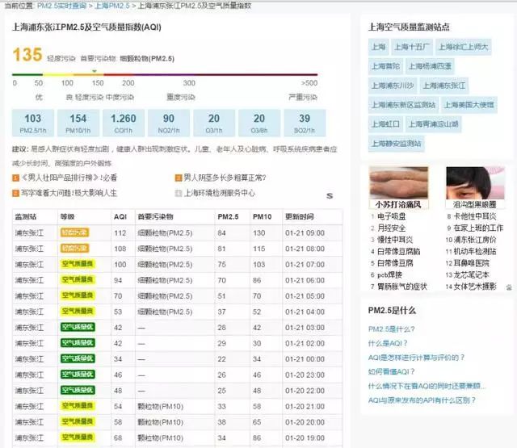The width and height of the screenshot is (517, 448).
Task: Open the 慢性中耳炎 list link
Action: tap(395, 240)
